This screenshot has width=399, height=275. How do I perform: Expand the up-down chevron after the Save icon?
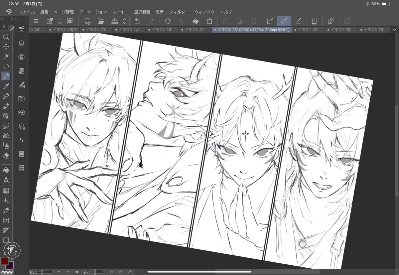pyautogui.click(x=125, y=21)
